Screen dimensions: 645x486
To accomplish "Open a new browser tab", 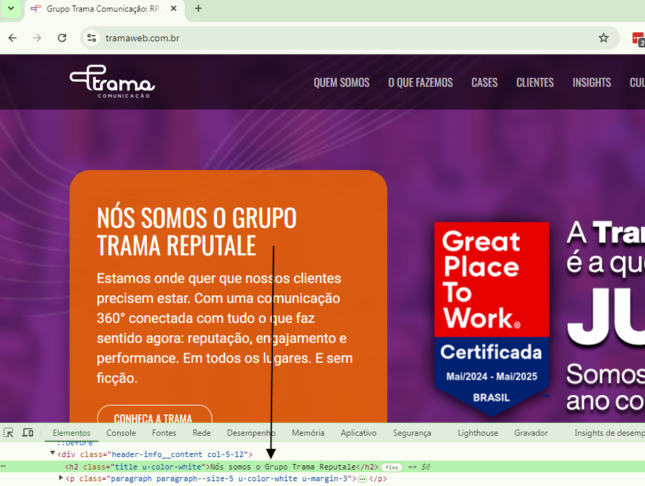I will coord(198,8).
